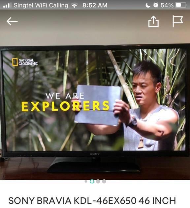Report listing with the flag icon
This screenshot has height=208, width=190.
pos(178,21)
